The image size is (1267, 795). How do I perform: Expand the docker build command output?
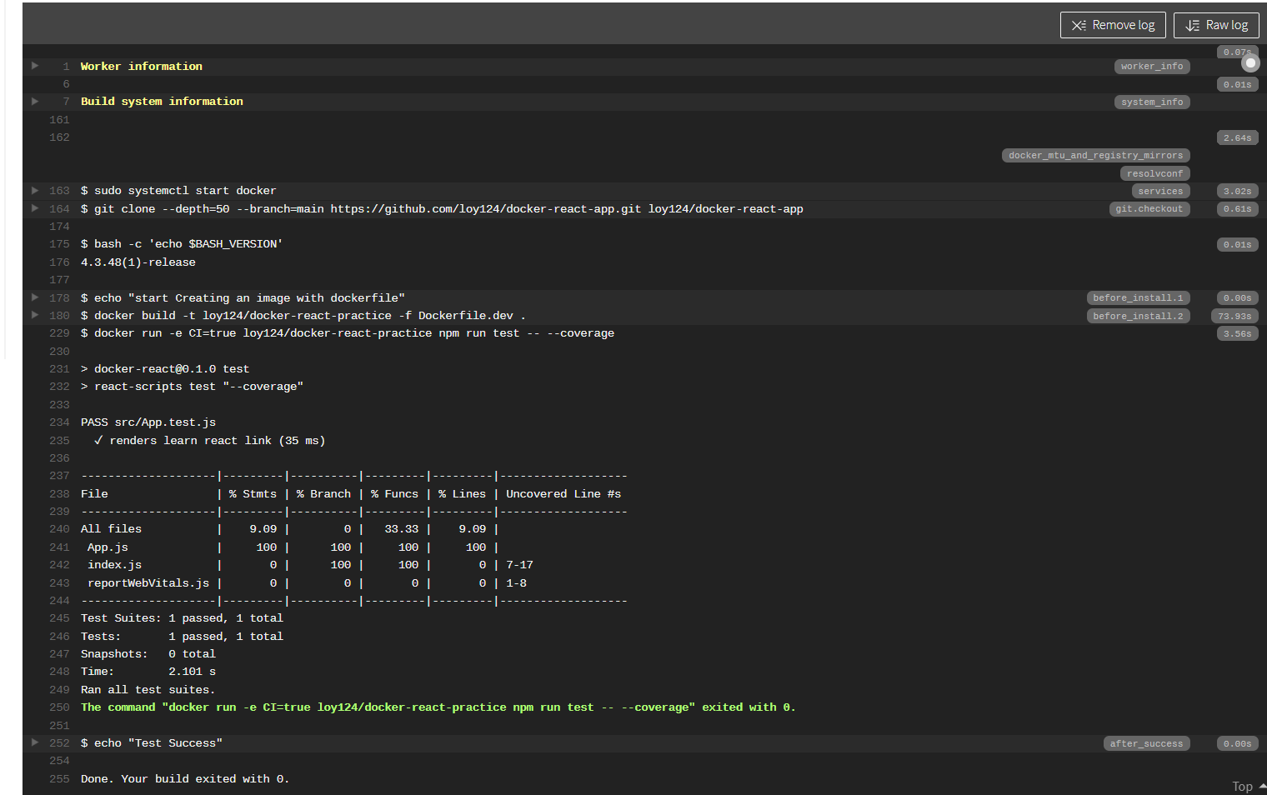(x=35, y=315)
